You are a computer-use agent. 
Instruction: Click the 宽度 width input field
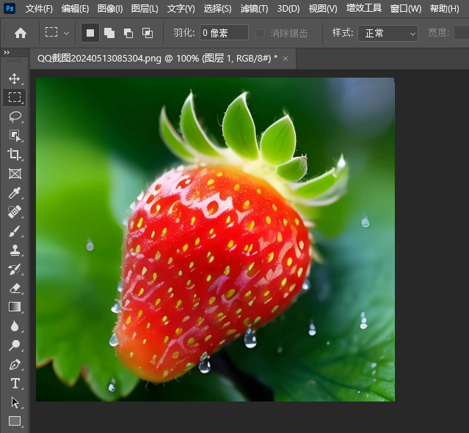point(461,32)
